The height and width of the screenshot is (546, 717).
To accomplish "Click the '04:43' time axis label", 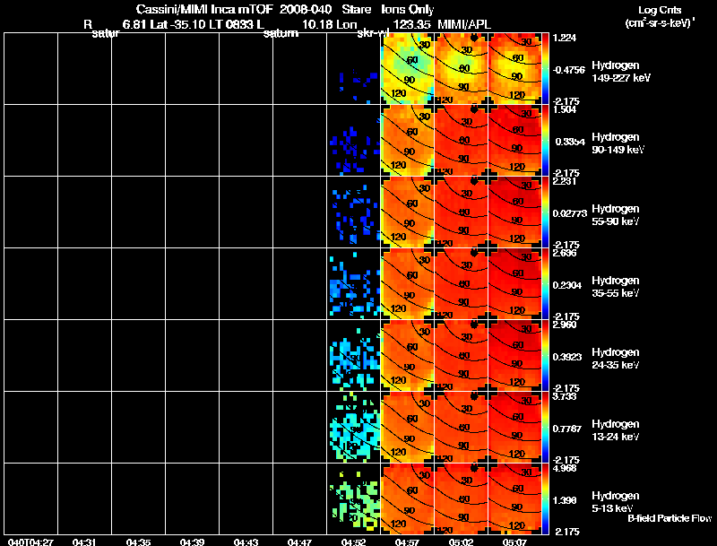I will (x=246, y=542).
